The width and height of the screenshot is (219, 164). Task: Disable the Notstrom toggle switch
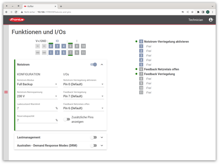tap(94, 64)
